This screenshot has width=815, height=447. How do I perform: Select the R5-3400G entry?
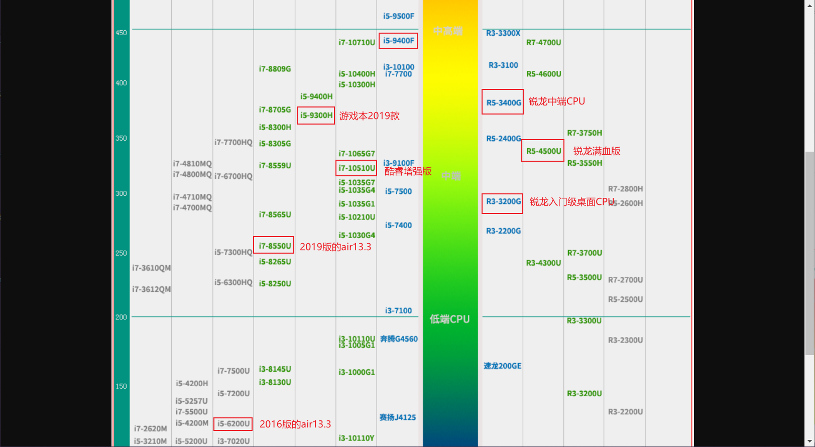point(504,103)
